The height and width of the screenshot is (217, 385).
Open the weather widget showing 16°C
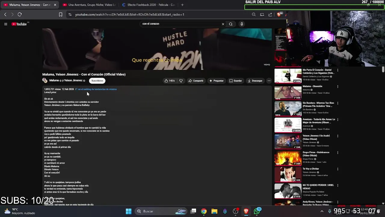[20, 211]
